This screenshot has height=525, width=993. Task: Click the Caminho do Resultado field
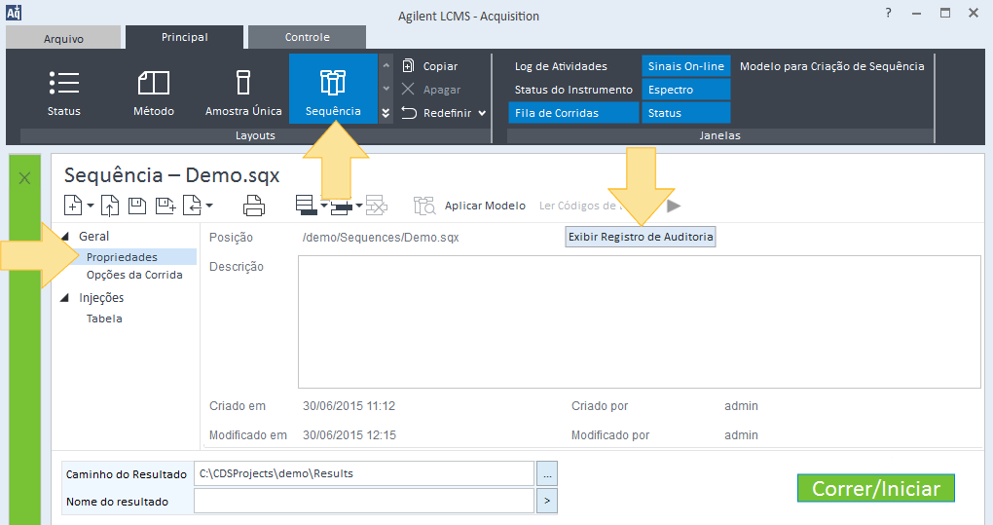(364, 473)
